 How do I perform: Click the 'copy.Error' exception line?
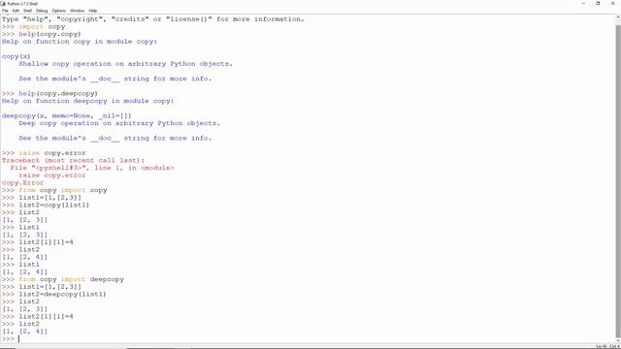(22, 183)
